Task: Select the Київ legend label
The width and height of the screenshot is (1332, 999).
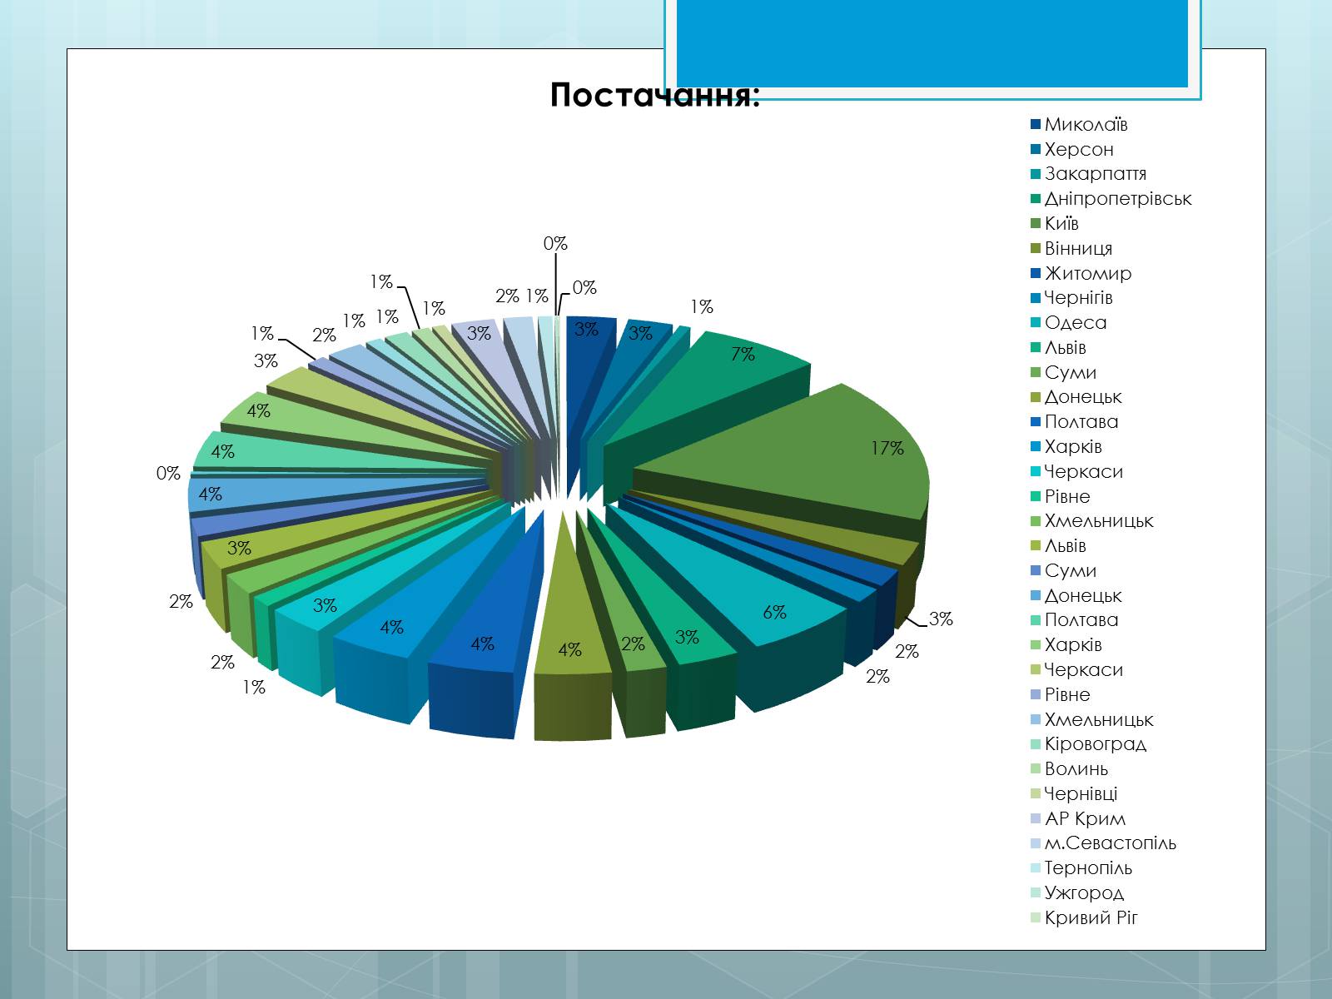Action: click(x=1061, y=224)
